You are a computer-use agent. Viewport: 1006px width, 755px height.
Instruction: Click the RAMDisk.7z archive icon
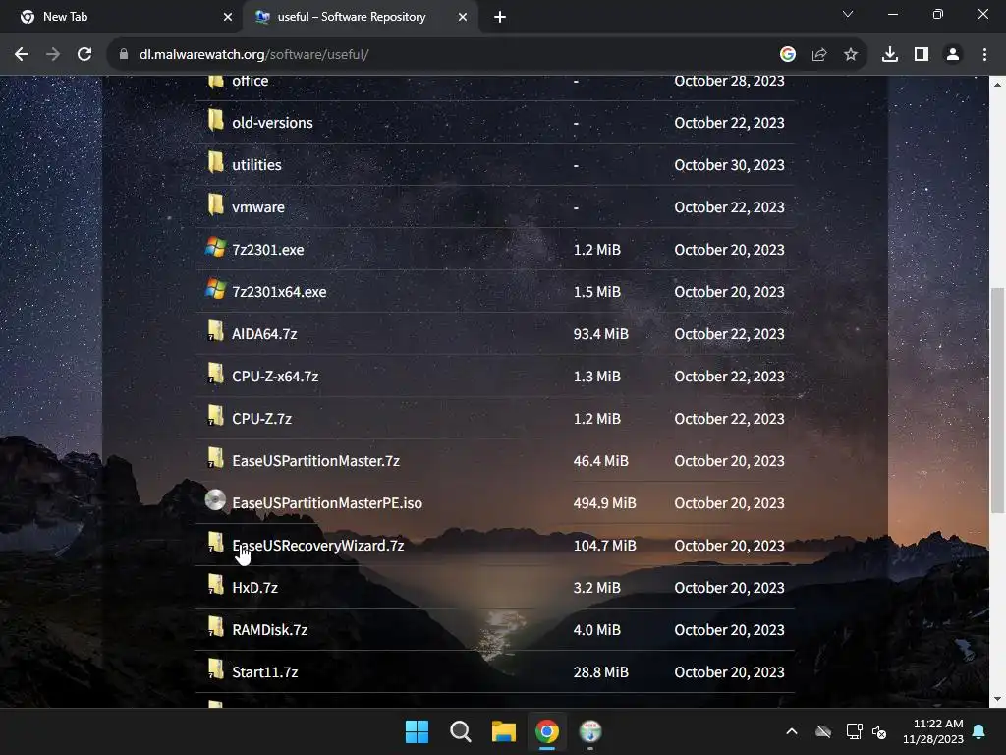point(215,628)
